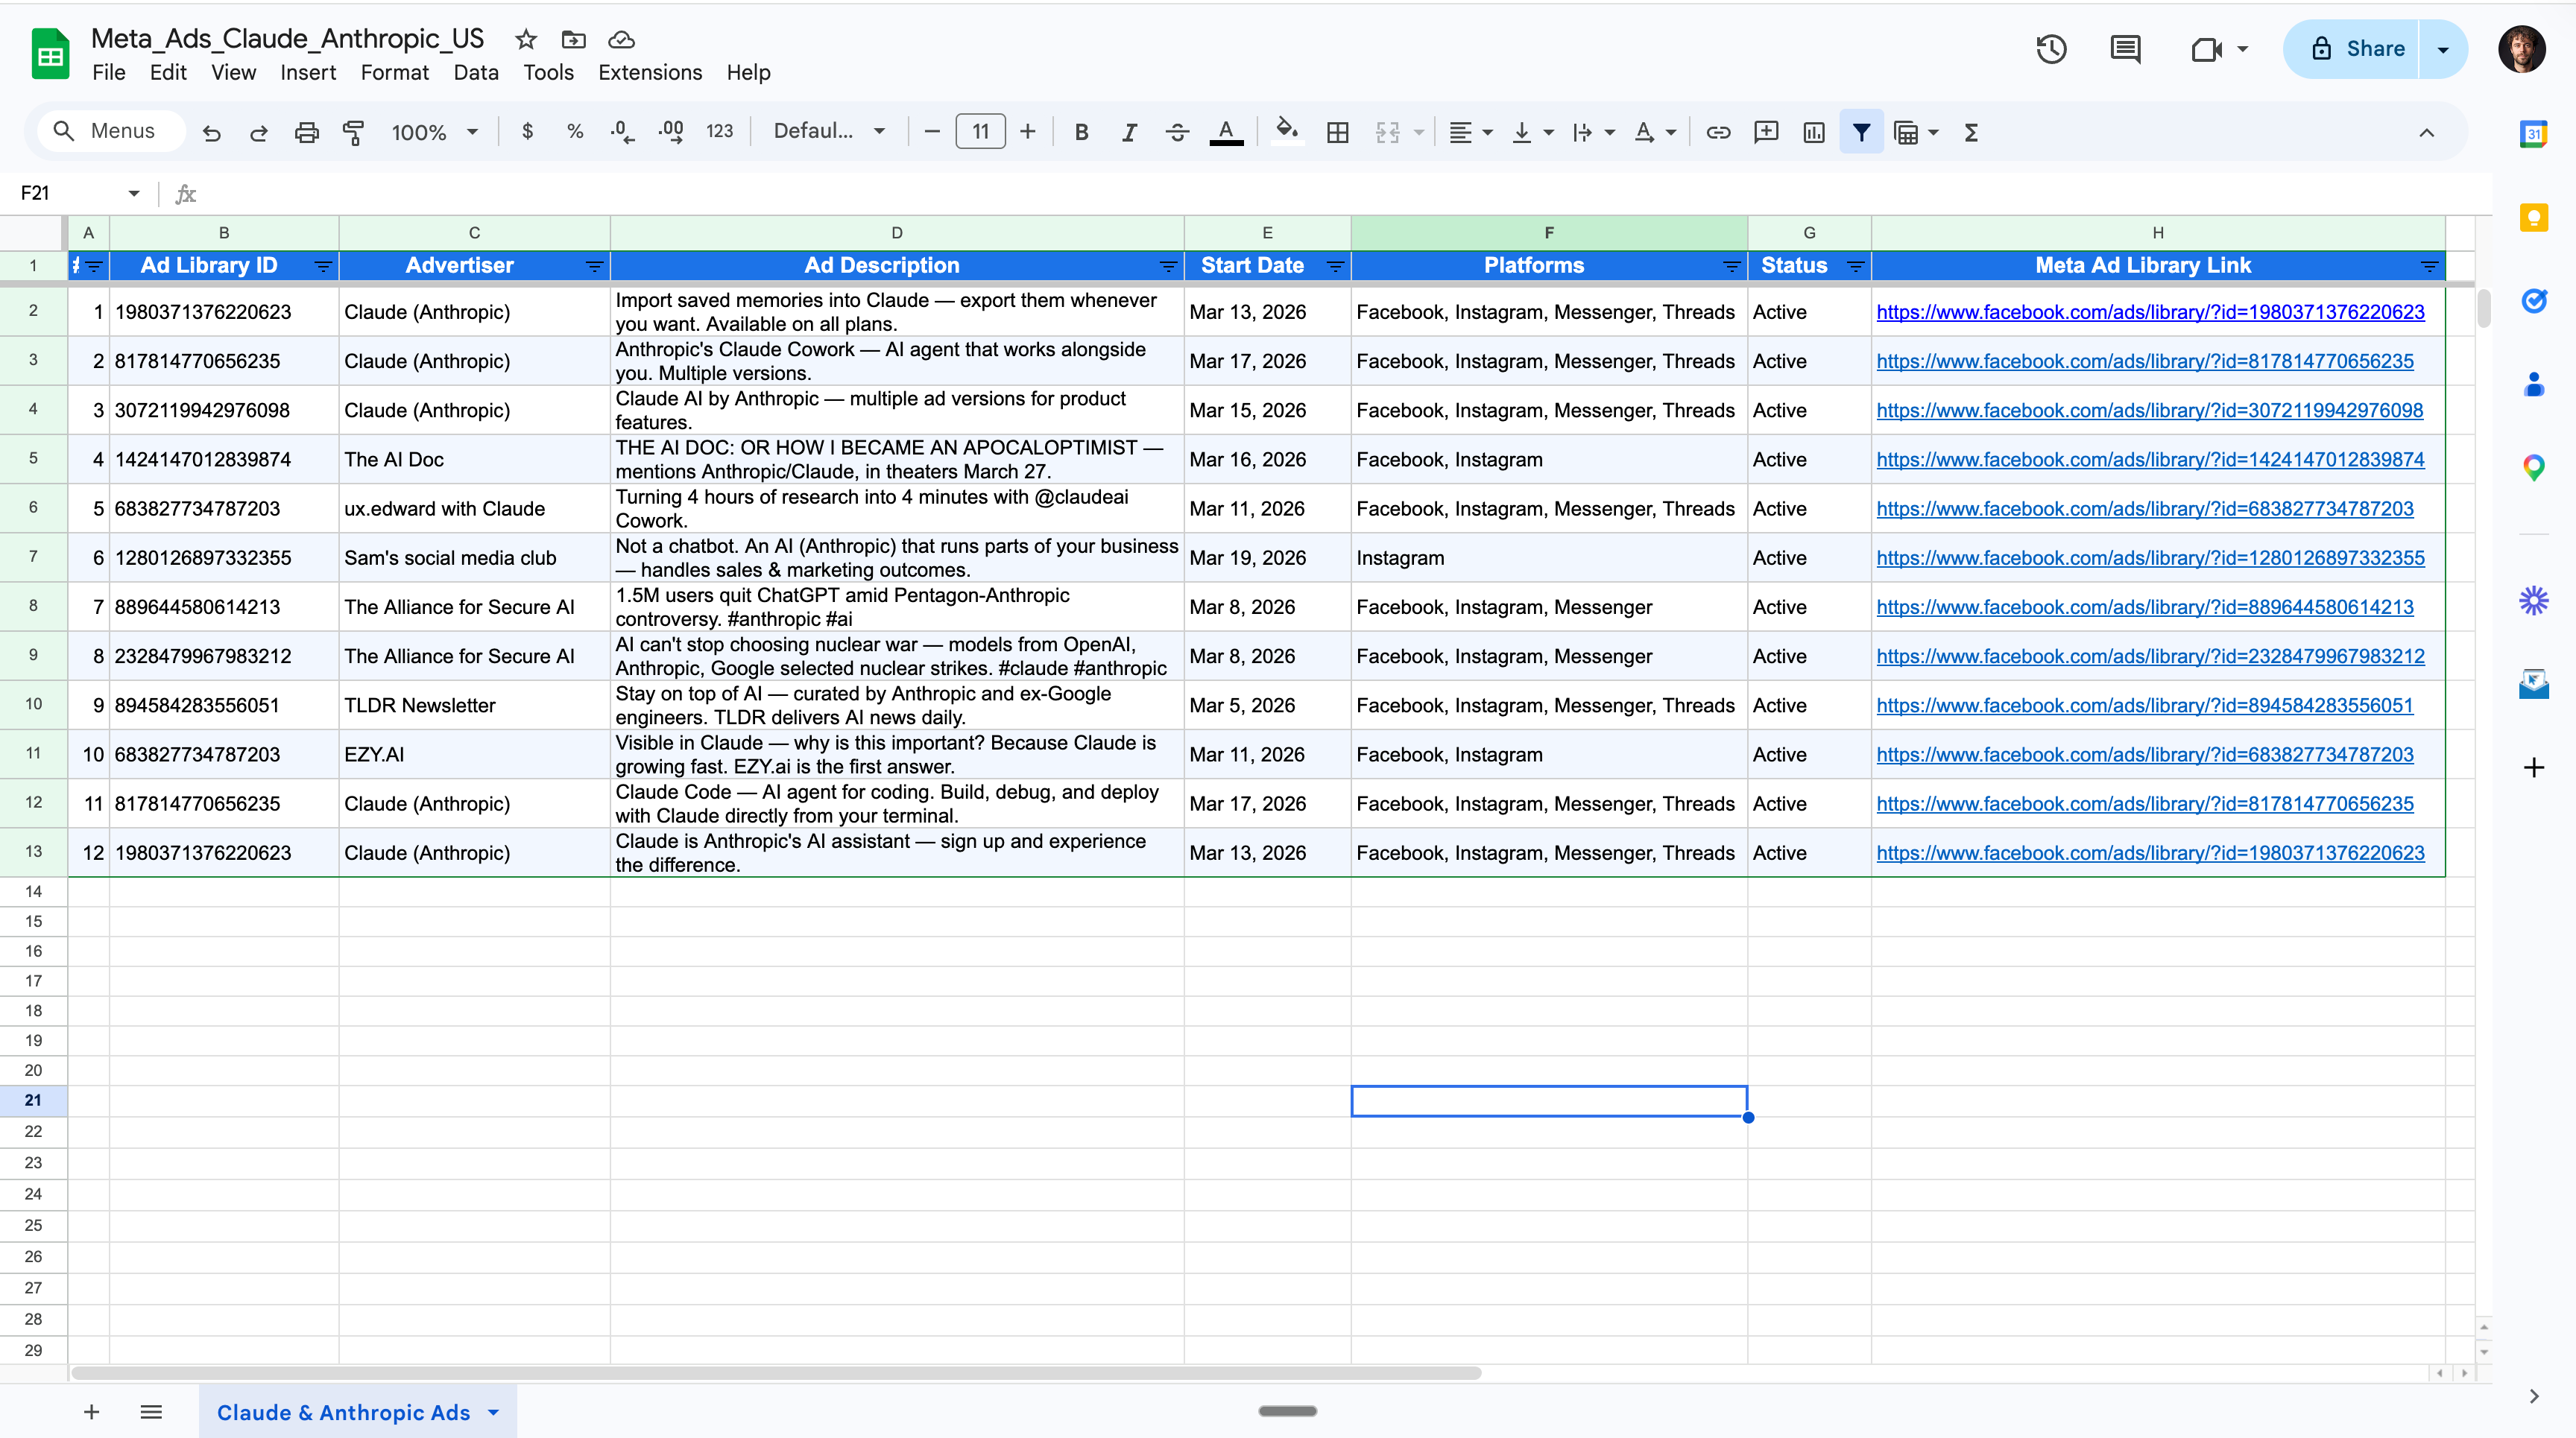
Task: Open the zoom 100% dropdown
Action: click(434, 132)
